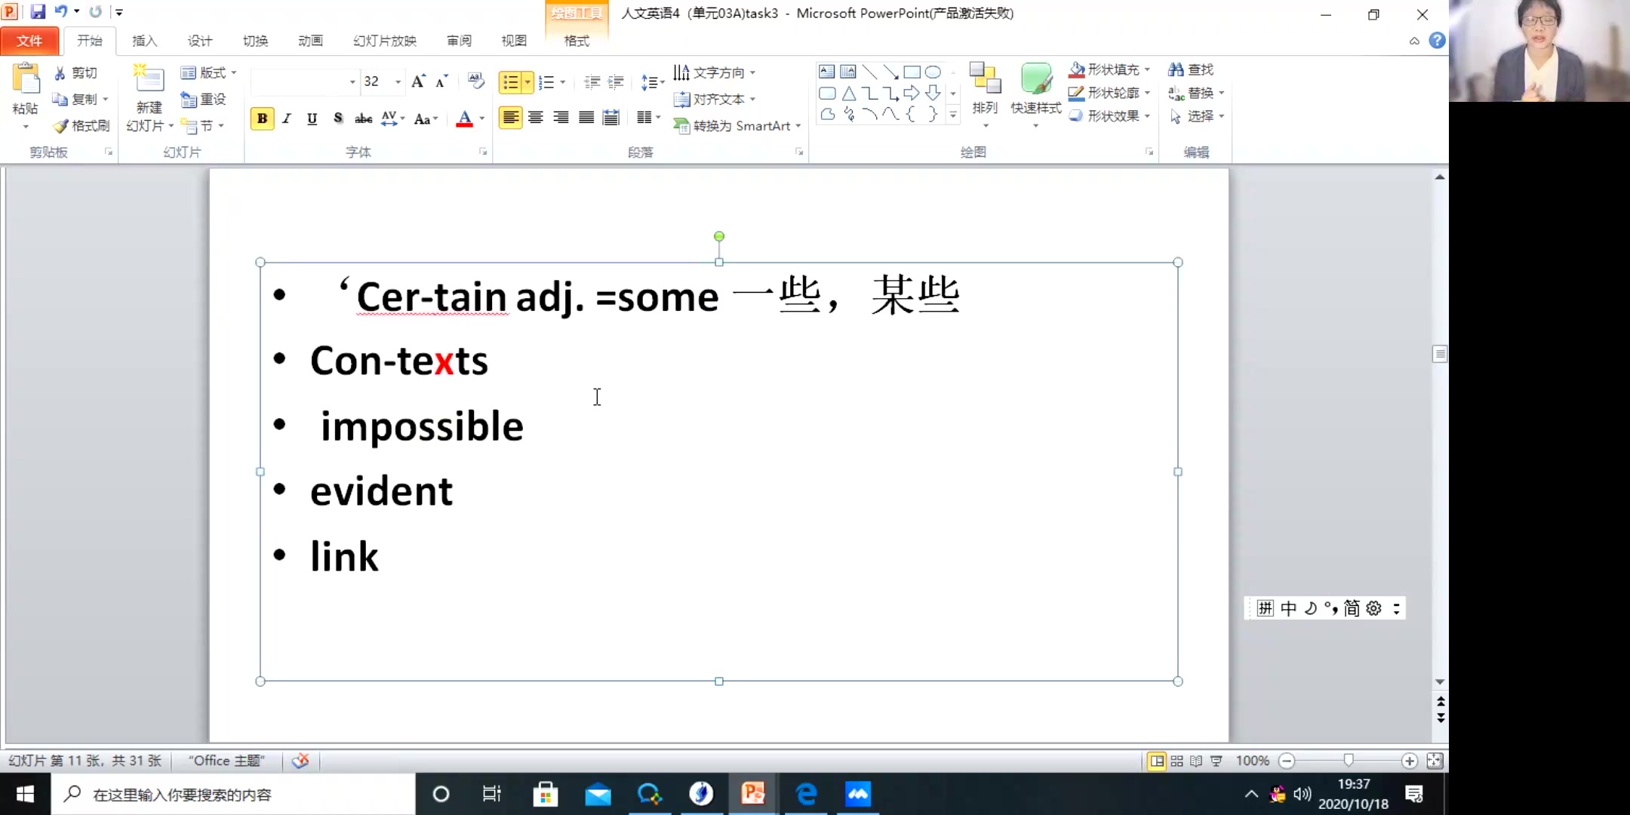Viewport: 1630px width, 815px height.
Task: Click the Replace button
Action: tap(1195, 93)
